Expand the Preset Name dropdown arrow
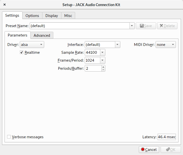This screenshot has width=183, height=155. tap(132, 26)
